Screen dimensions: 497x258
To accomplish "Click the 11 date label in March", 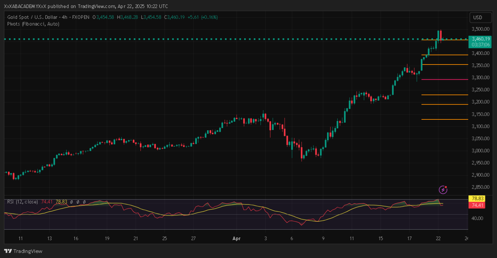I will point(21,238).
